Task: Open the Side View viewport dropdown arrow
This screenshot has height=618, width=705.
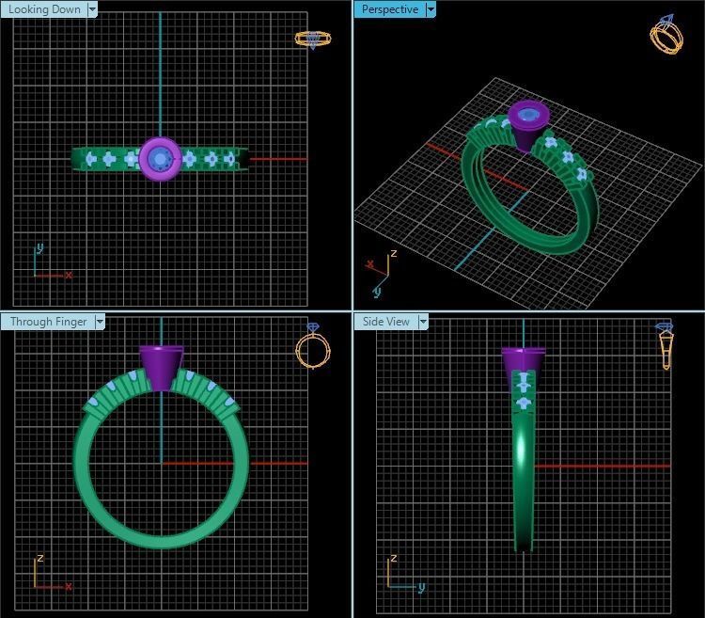Action: point(423,322)
